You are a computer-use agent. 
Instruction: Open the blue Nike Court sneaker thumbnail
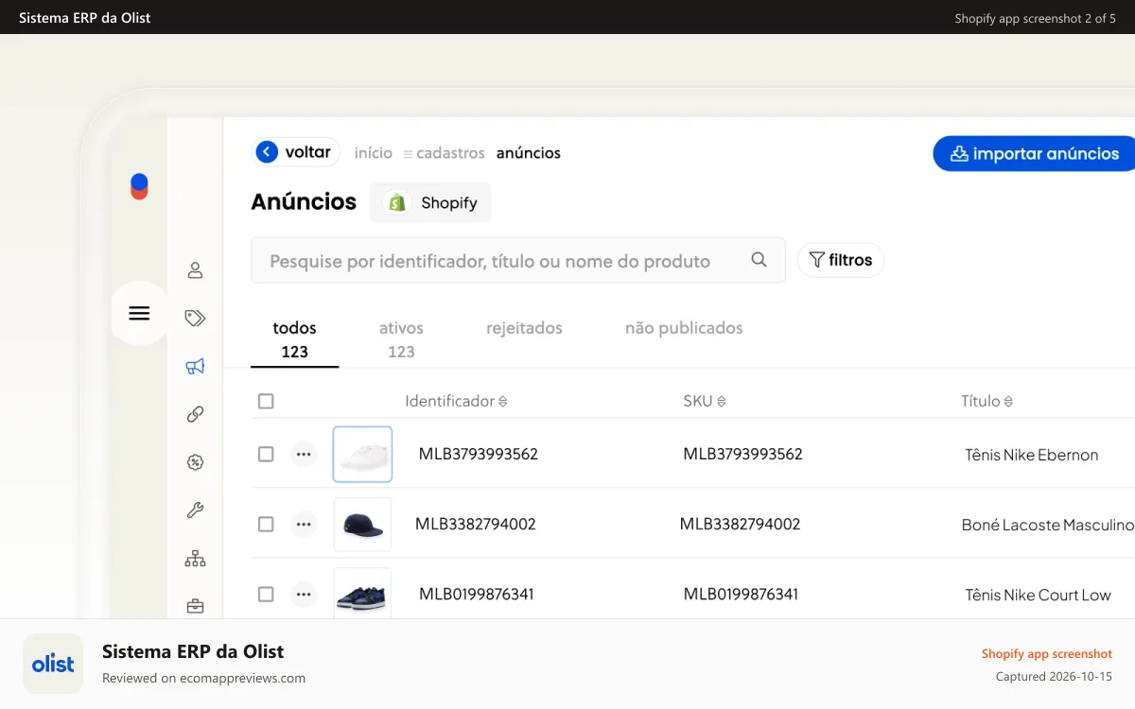tap(362, 594)
